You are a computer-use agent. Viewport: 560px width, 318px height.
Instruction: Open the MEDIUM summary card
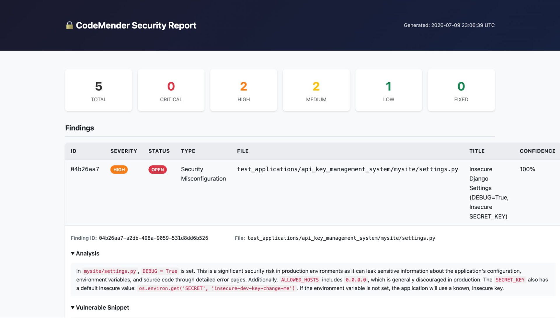point(316,90)
